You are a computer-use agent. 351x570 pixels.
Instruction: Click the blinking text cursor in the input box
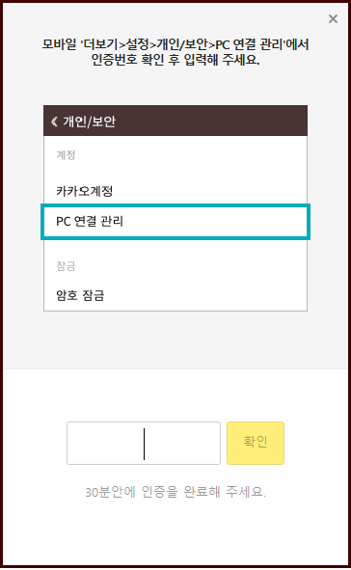144,444
